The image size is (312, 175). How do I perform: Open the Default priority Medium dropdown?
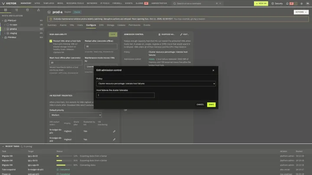75,115
